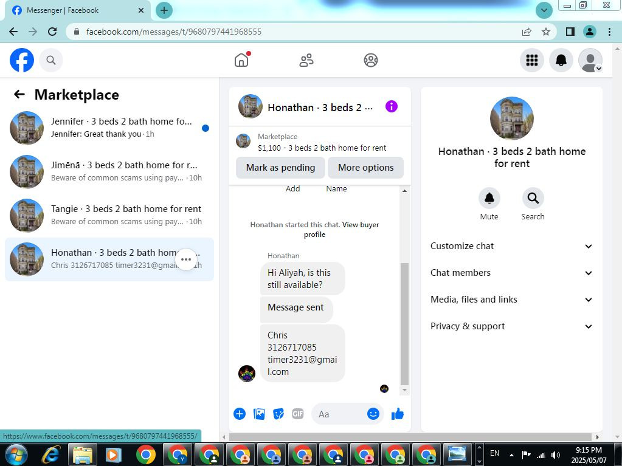Bookmark this page with the star icon
The width and height of the screenshot is (622, 466).
546,32
